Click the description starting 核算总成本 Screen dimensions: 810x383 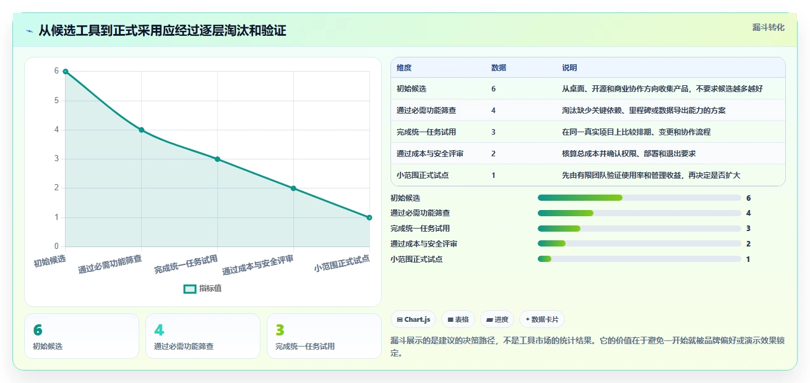coord(629,154)
